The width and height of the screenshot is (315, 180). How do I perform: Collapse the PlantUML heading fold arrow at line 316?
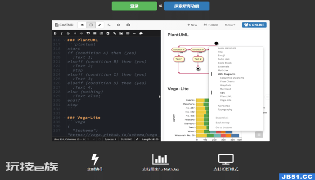64,40
